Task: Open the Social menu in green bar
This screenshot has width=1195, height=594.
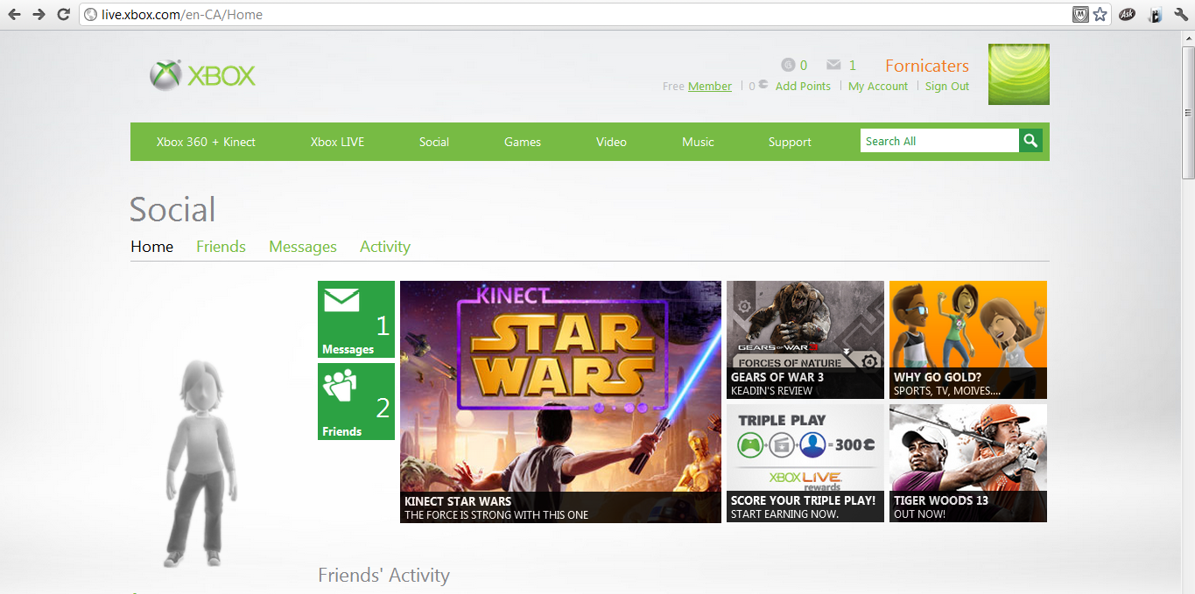Action: pyautogui.click(x=434, y=142)
